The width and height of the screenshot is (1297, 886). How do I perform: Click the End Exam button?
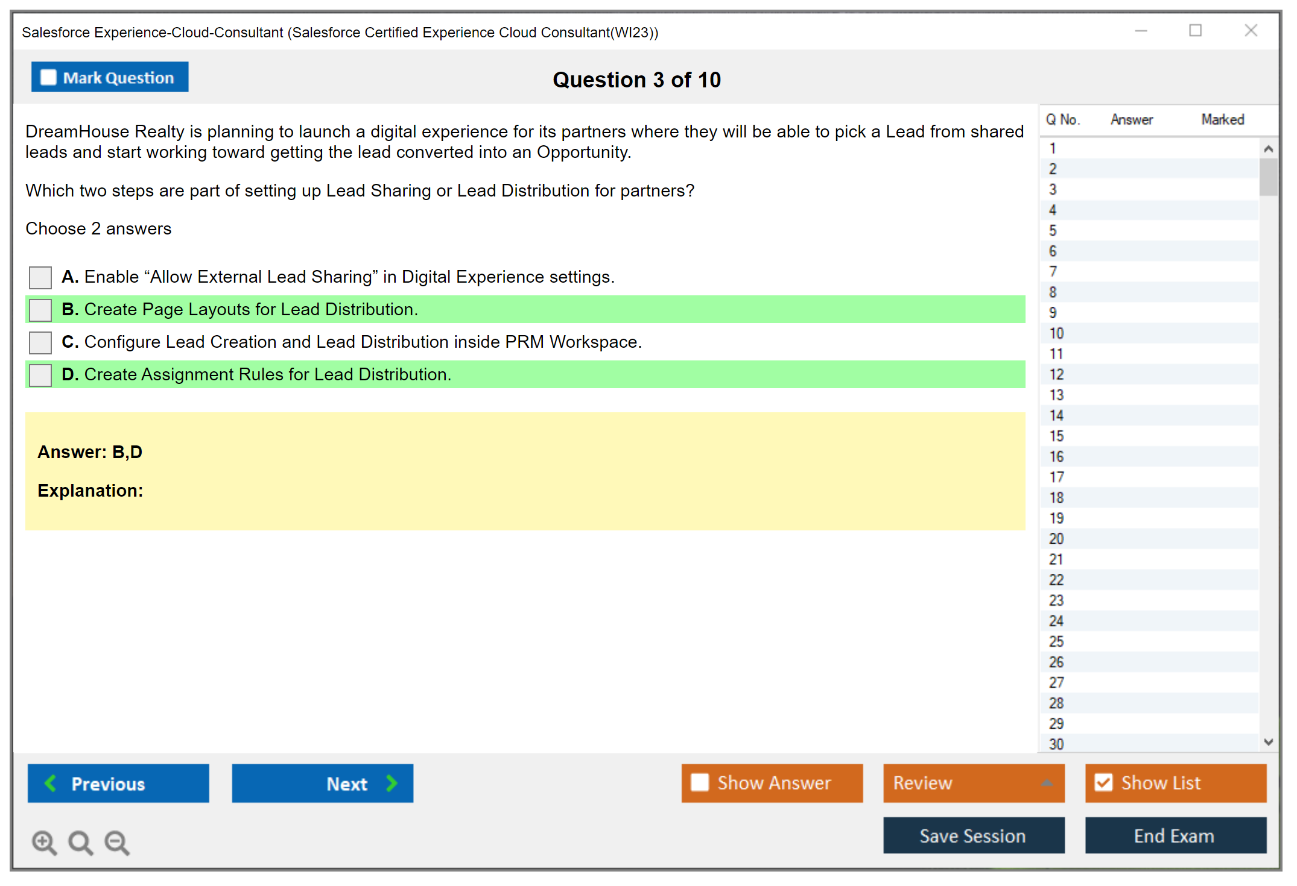1175,836
